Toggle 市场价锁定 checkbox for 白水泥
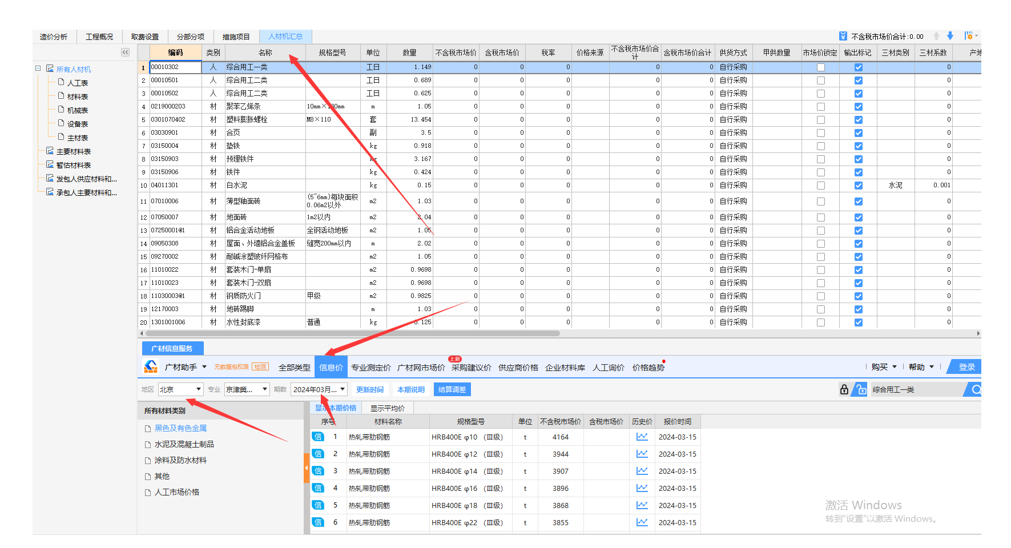The height and width of the screenshot is (548, 1011). [x=821, y=186]
